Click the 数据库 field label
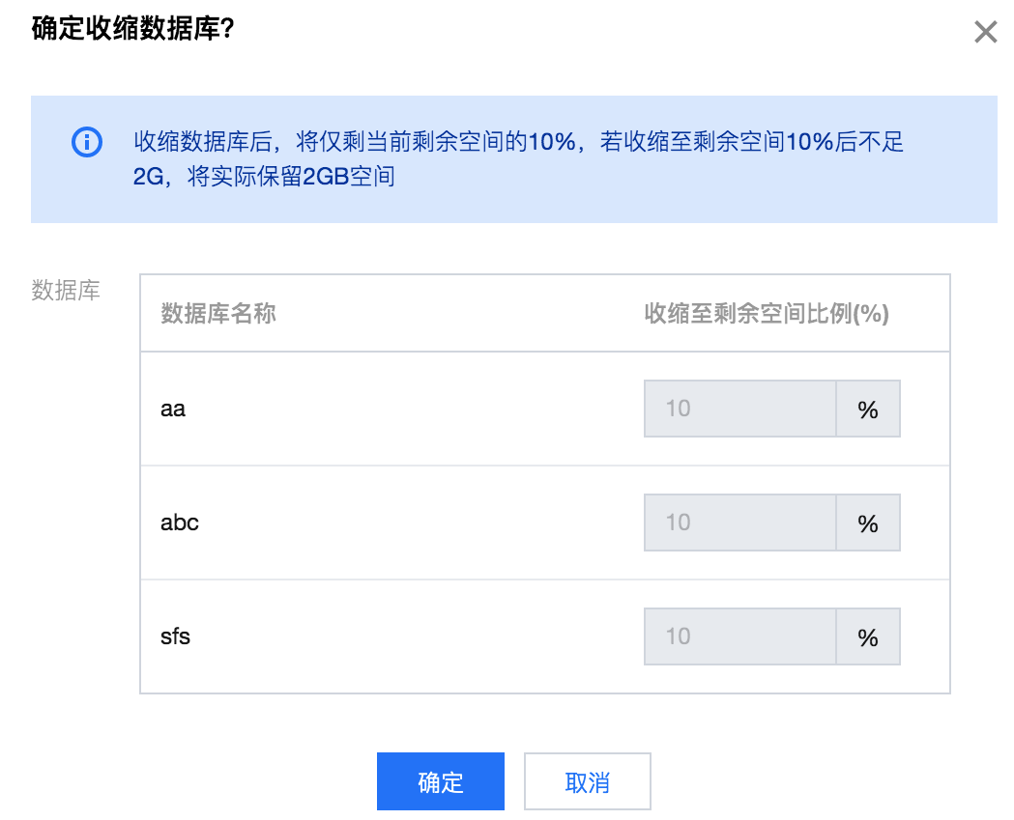The width and height of the screenshot is (1014, 820). [66, 290]
